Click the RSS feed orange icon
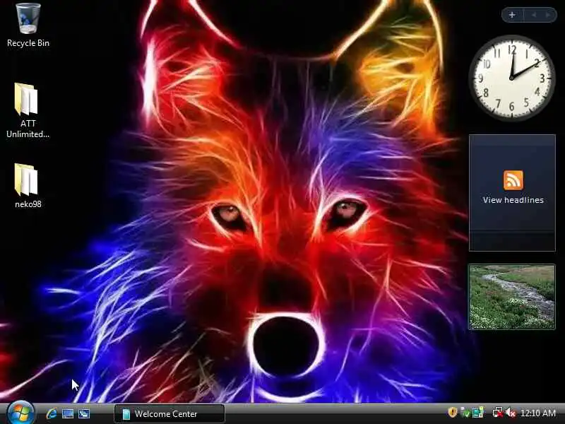This screenshot has width=565, height=424. (513, 180)
